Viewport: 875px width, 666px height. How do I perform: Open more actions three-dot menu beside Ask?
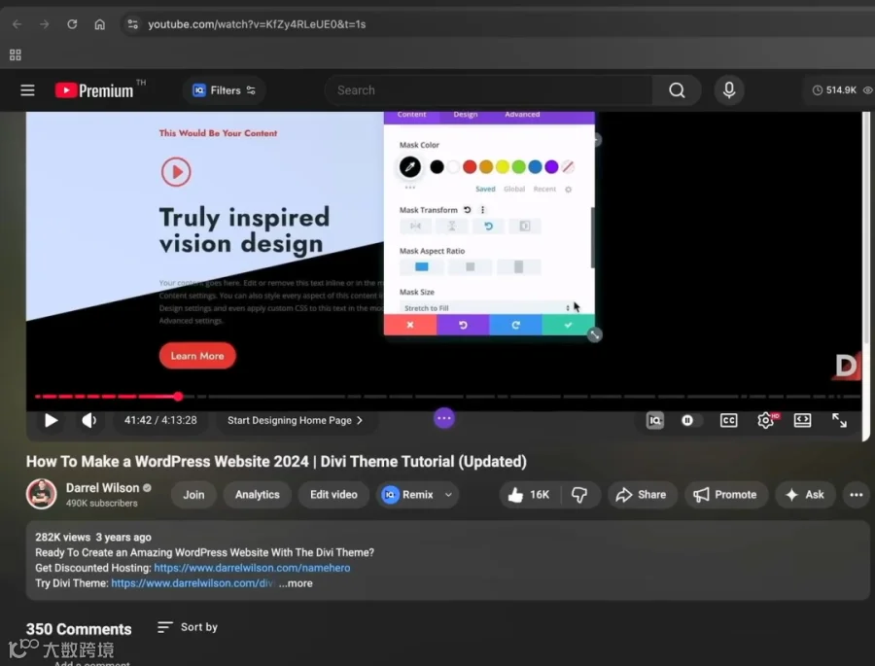[856, 495]
